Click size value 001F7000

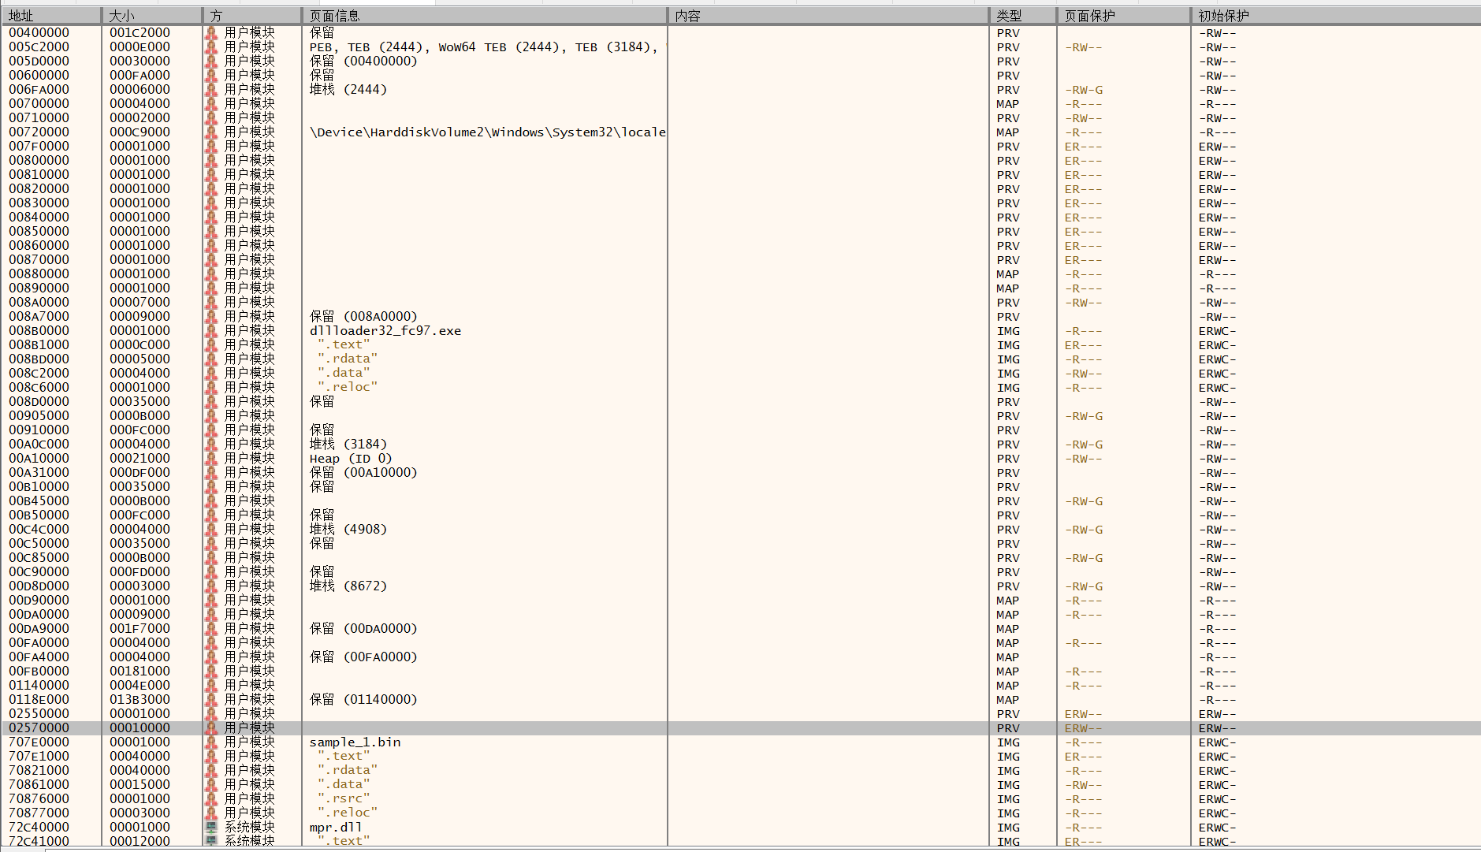click(x=140, y=629)
